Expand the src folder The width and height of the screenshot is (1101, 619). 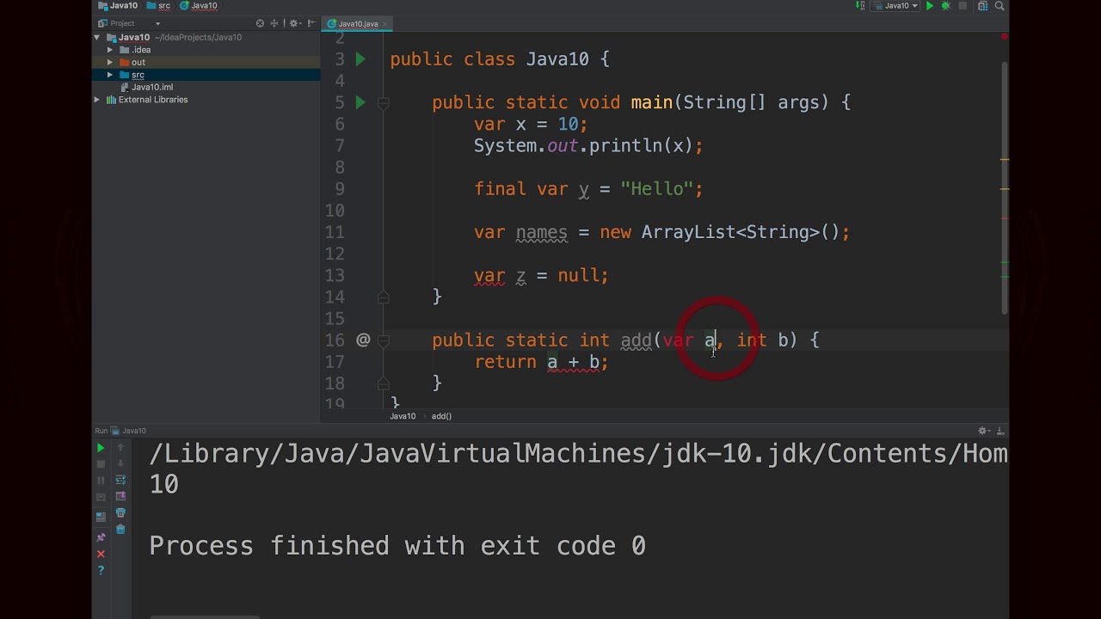tap(110, 75)
